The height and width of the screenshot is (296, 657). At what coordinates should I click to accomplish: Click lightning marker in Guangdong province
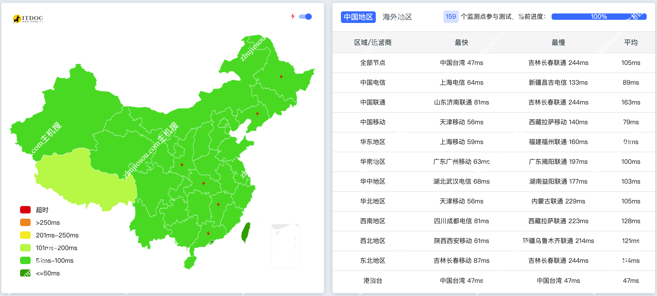tap(208, 233)
